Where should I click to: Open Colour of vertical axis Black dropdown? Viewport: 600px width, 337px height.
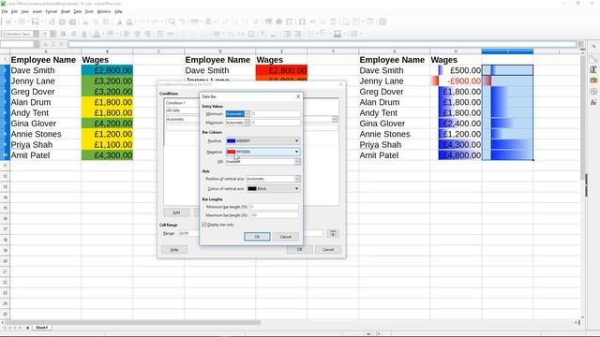(273, 189)
